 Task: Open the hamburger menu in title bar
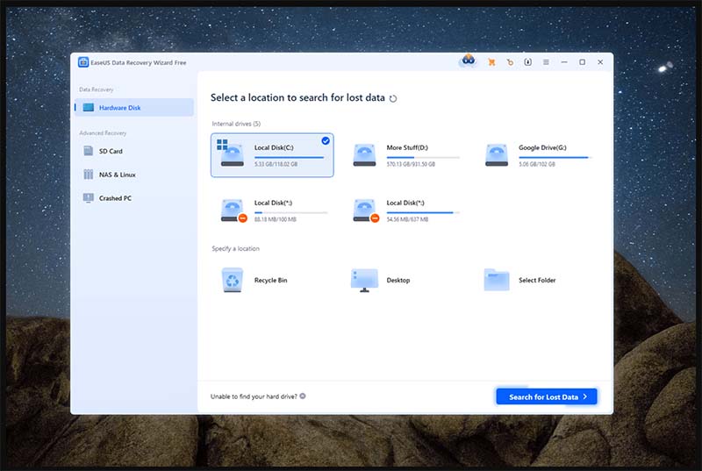click(546, 62)
